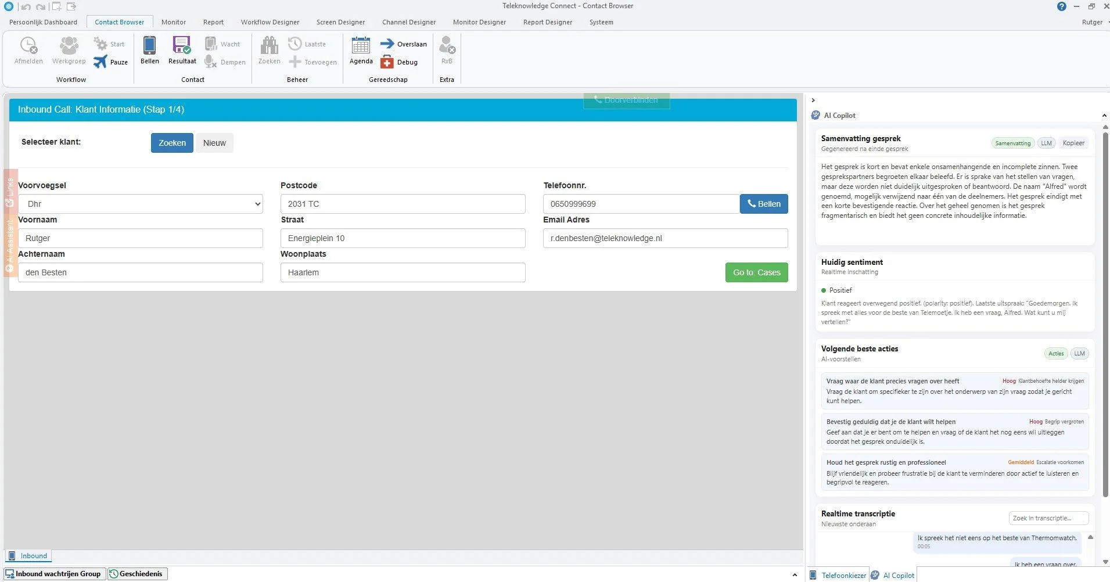Click the blue Zoeken button
This screenshot has width=1110, height=582.
172,143
